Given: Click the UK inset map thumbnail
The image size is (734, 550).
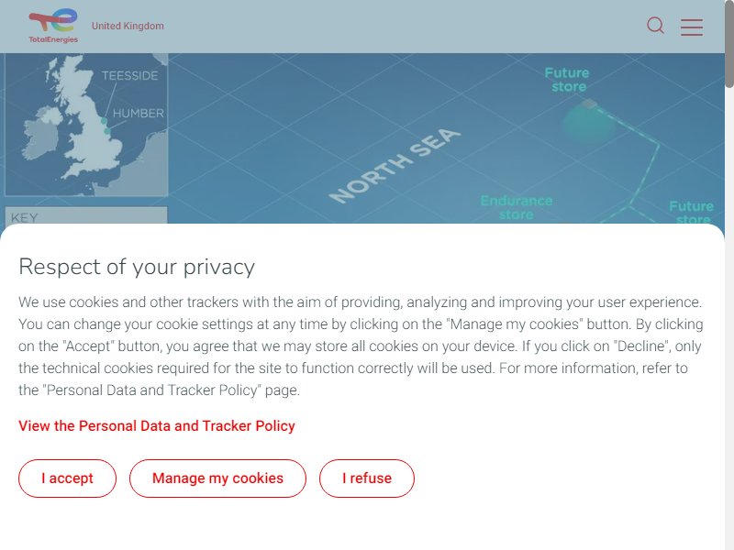Looking at the screenshot, I should (86, 125).
